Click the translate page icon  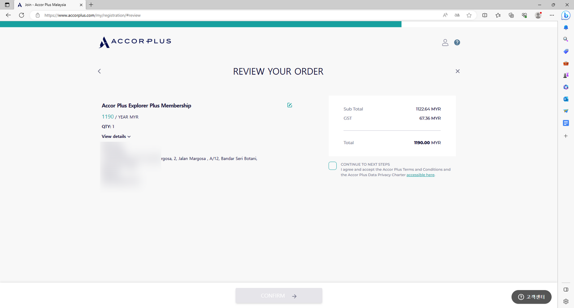coord(457,15)
